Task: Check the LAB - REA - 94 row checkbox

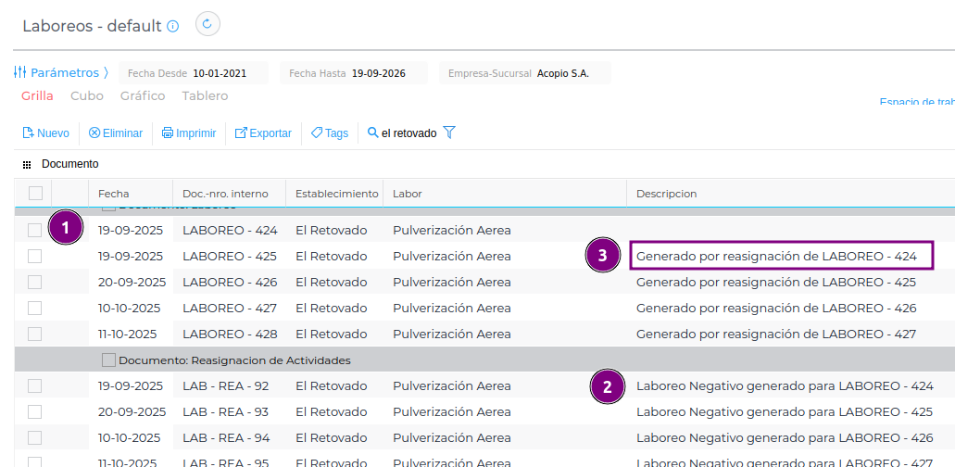Action: (34, 437)
